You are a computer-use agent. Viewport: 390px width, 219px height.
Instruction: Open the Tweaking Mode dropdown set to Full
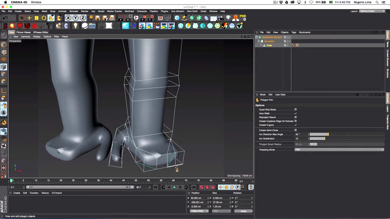(x=339, y=149)
